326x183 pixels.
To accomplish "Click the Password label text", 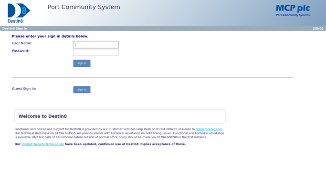I will [x=21, y=51].
